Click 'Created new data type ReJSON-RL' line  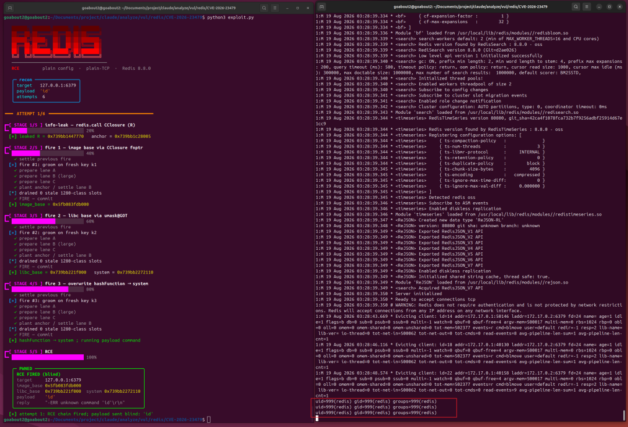pyautogui.click(x=409, y=220)
